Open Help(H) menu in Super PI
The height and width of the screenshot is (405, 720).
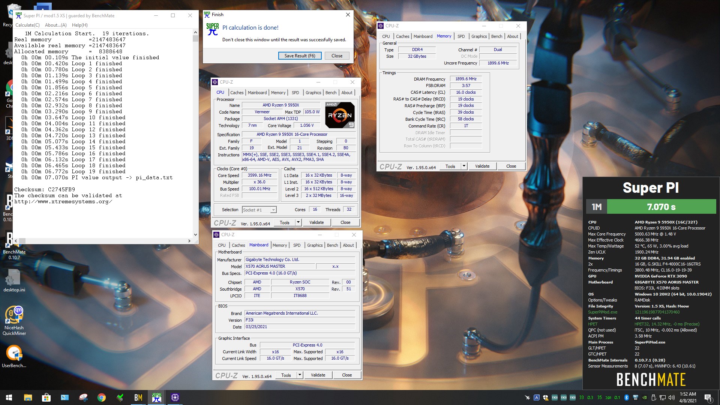(x=79, y=25)
